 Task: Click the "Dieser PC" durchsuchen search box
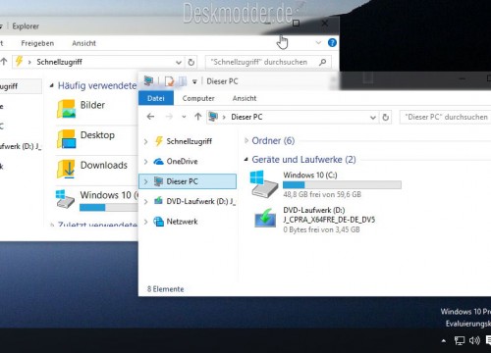445,117
